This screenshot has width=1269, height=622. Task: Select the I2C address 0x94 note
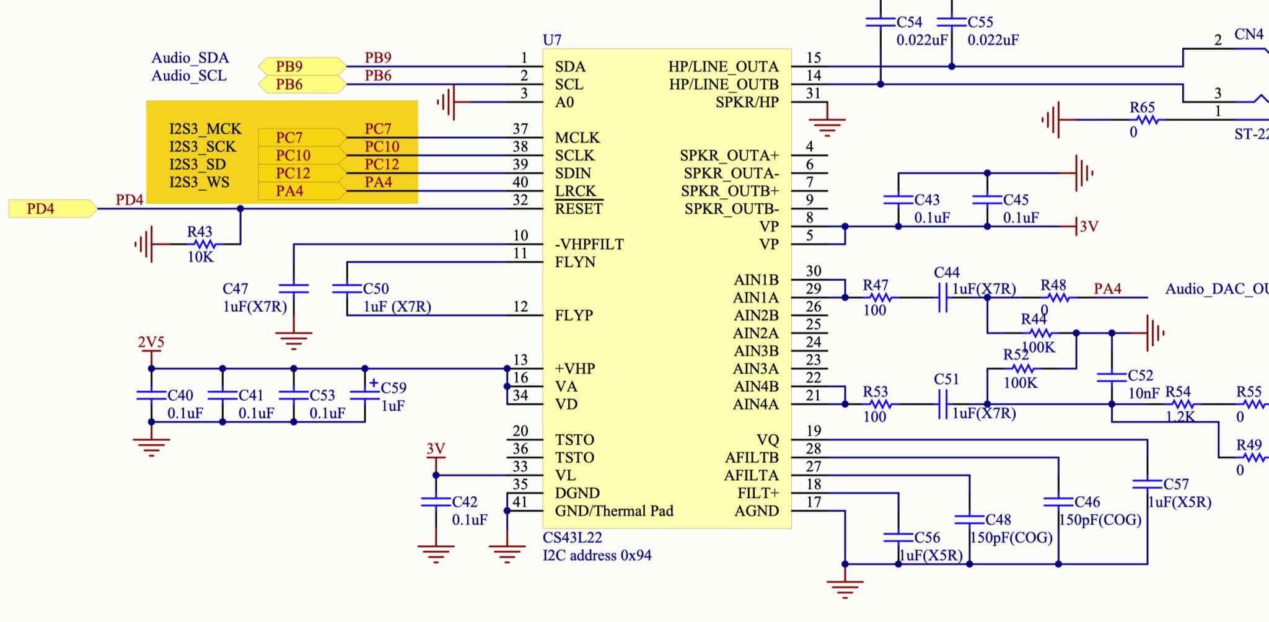[597, 556]
